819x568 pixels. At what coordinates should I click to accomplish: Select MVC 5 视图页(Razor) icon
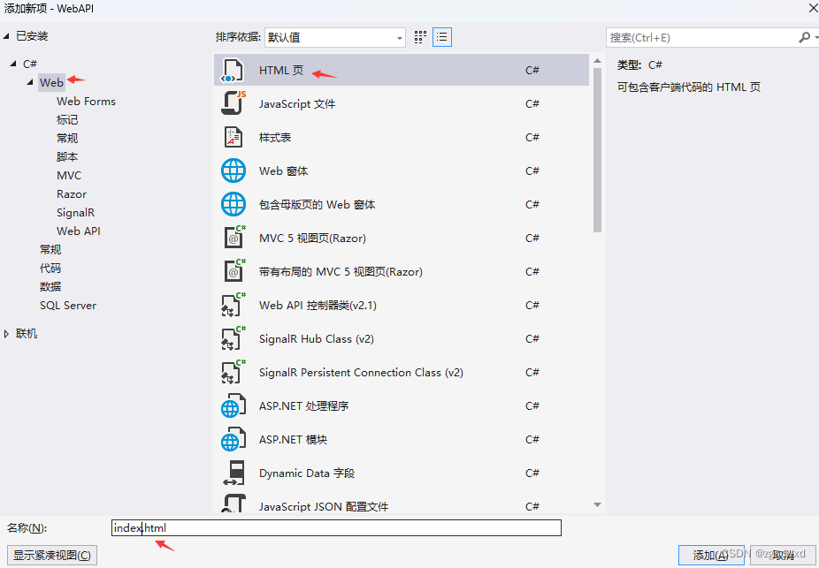pos(234,238)
